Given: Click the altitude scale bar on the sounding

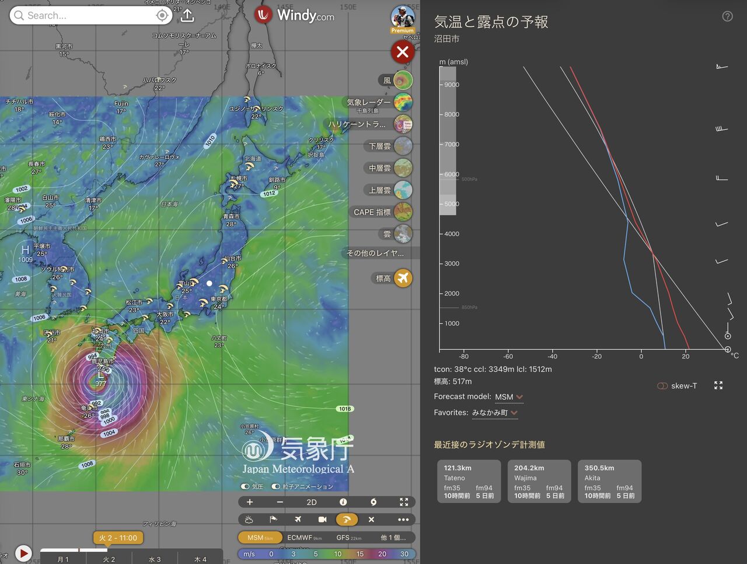Looking at the screenshot, I should point(448,141).
